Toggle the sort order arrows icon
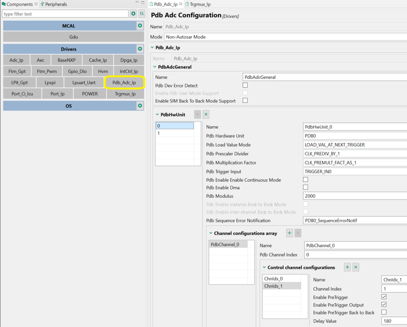 [142, 13]
